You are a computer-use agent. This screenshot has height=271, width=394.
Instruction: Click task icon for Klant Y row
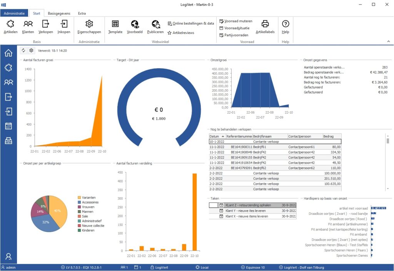pyautogui.click(x=221, y=211)
